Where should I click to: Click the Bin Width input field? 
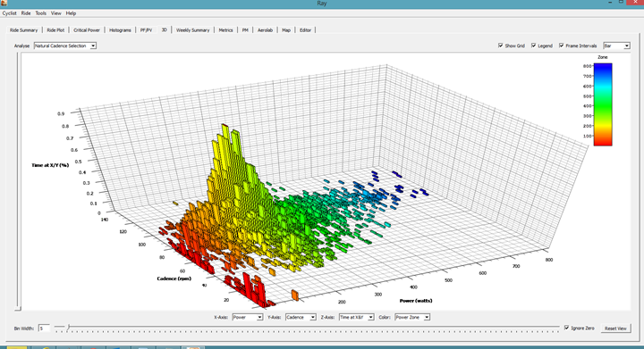point(44,328)
